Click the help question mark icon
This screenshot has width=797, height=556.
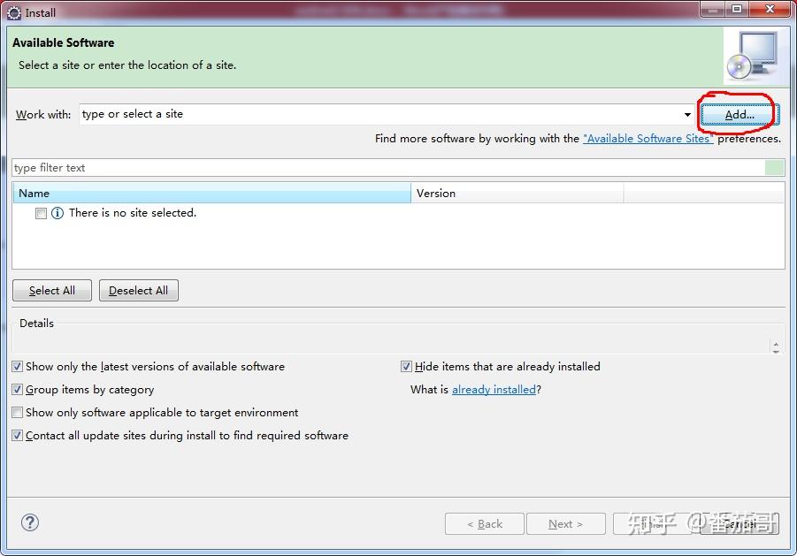click(x=30, y=522)
